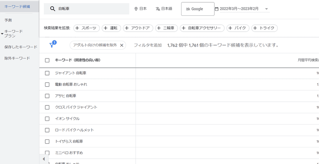This screenshot has width=319, height=164.
Task: Click the Google search network icon
Action: (188, 9)
